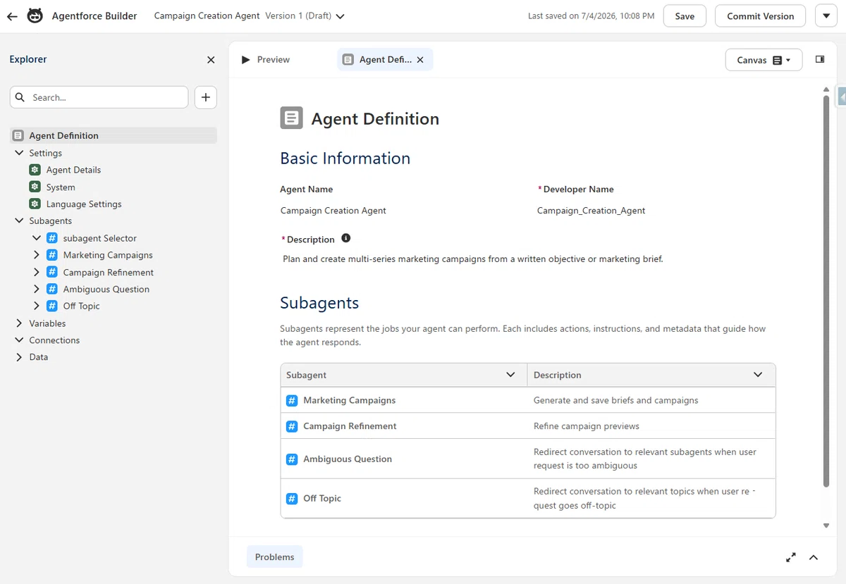Collapse the Connections tree node

19,340
